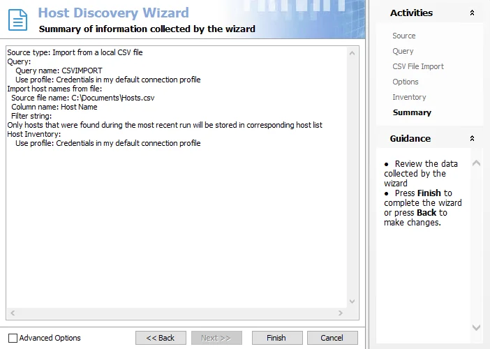Open the Query activity step
Screen dimensions: 490x349
[403, 51]
